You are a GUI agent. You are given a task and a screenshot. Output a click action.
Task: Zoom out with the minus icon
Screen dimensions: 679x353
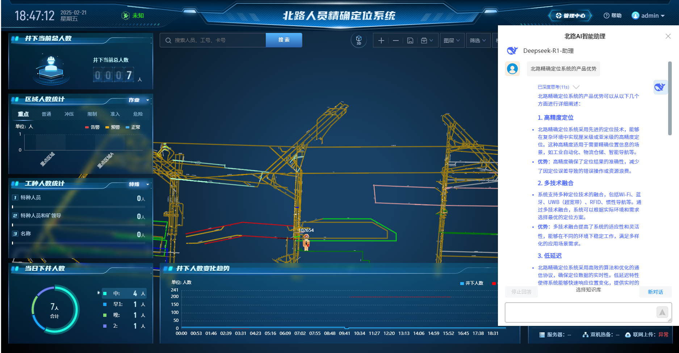pyautogui.click(x=396, y=41)
